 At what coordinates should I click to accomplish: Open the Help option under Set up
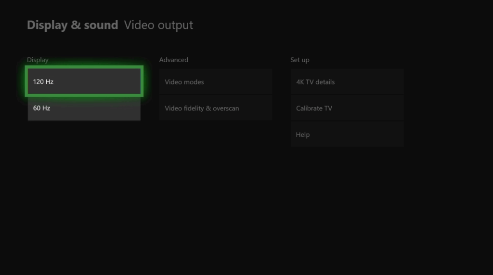347,135
